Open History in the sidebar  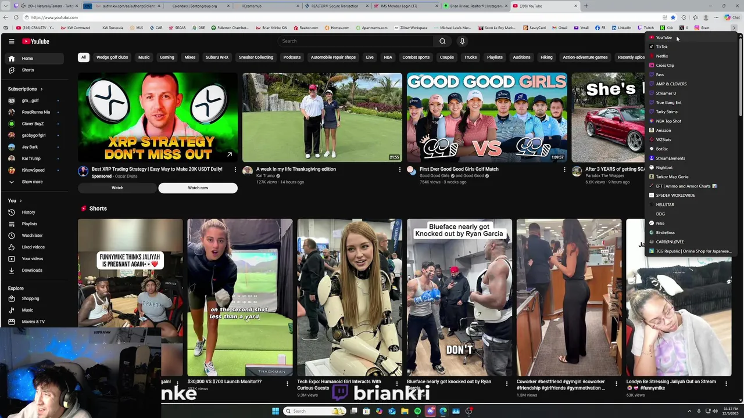pos(35,212)
